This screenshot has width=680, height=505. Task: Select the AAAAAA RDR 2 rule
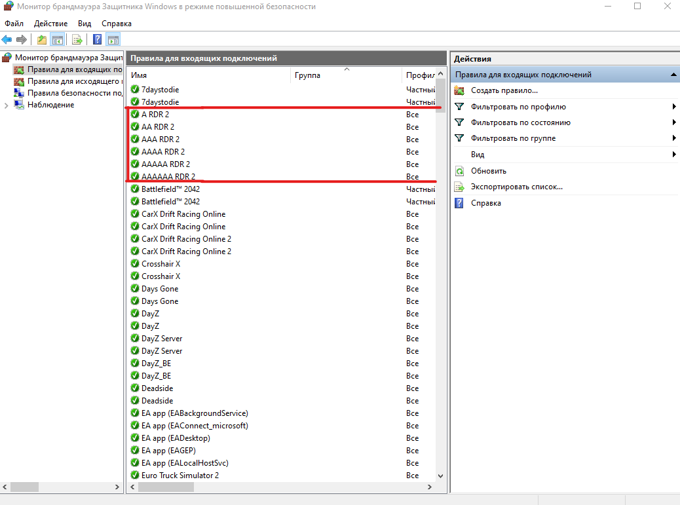(168, 176)
